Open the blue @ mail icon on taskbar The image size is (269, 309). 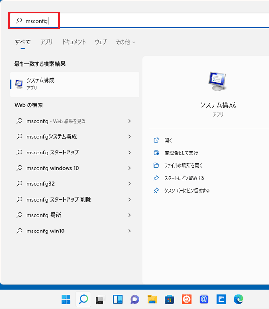click(204, 299)
